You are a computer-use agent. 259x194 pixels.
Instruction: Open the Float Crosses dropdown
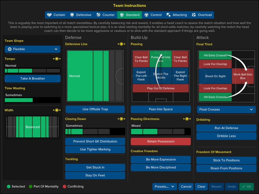coord(226,109)
